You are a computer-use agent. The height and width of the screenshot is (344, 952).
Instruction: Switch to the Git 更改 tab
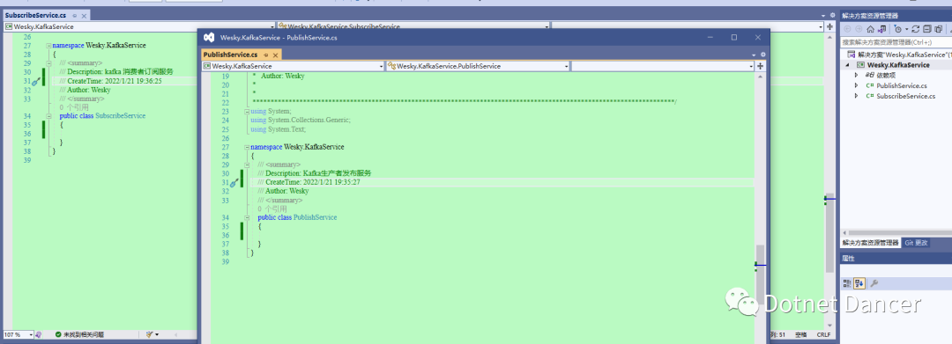click(x=916, y=243)
